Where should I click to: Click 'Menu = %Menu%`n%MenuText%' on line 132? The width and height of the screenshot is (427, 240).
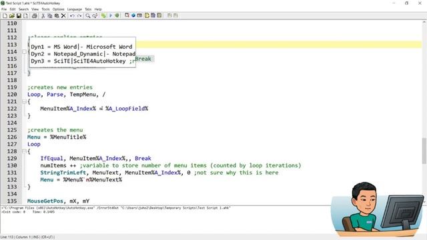point(81,179)
